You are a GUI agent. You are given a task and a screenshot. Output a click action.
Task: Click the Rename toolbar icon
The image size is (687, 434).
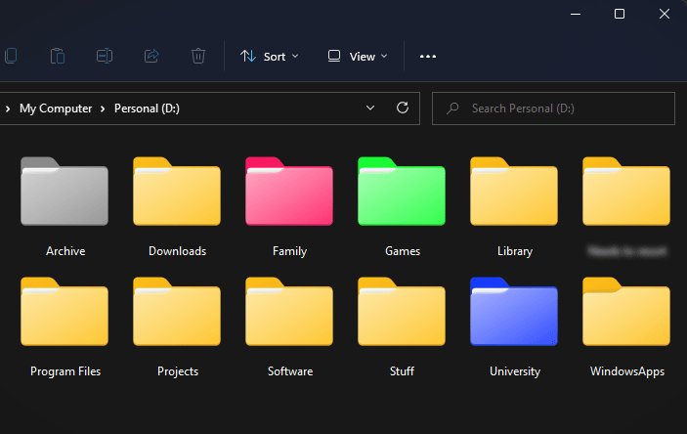click(x=105, y=56)
